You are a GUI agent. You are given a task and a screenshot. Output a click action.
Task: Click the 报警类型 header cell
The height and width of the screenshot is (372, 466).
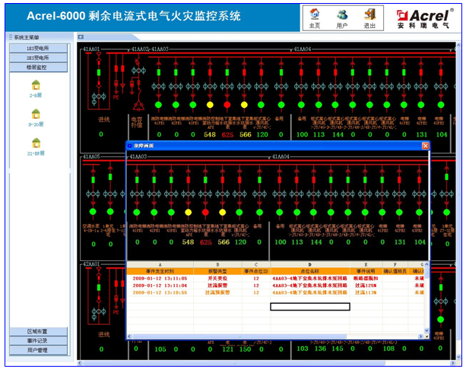pyautogui.click(x=217, y=271)
